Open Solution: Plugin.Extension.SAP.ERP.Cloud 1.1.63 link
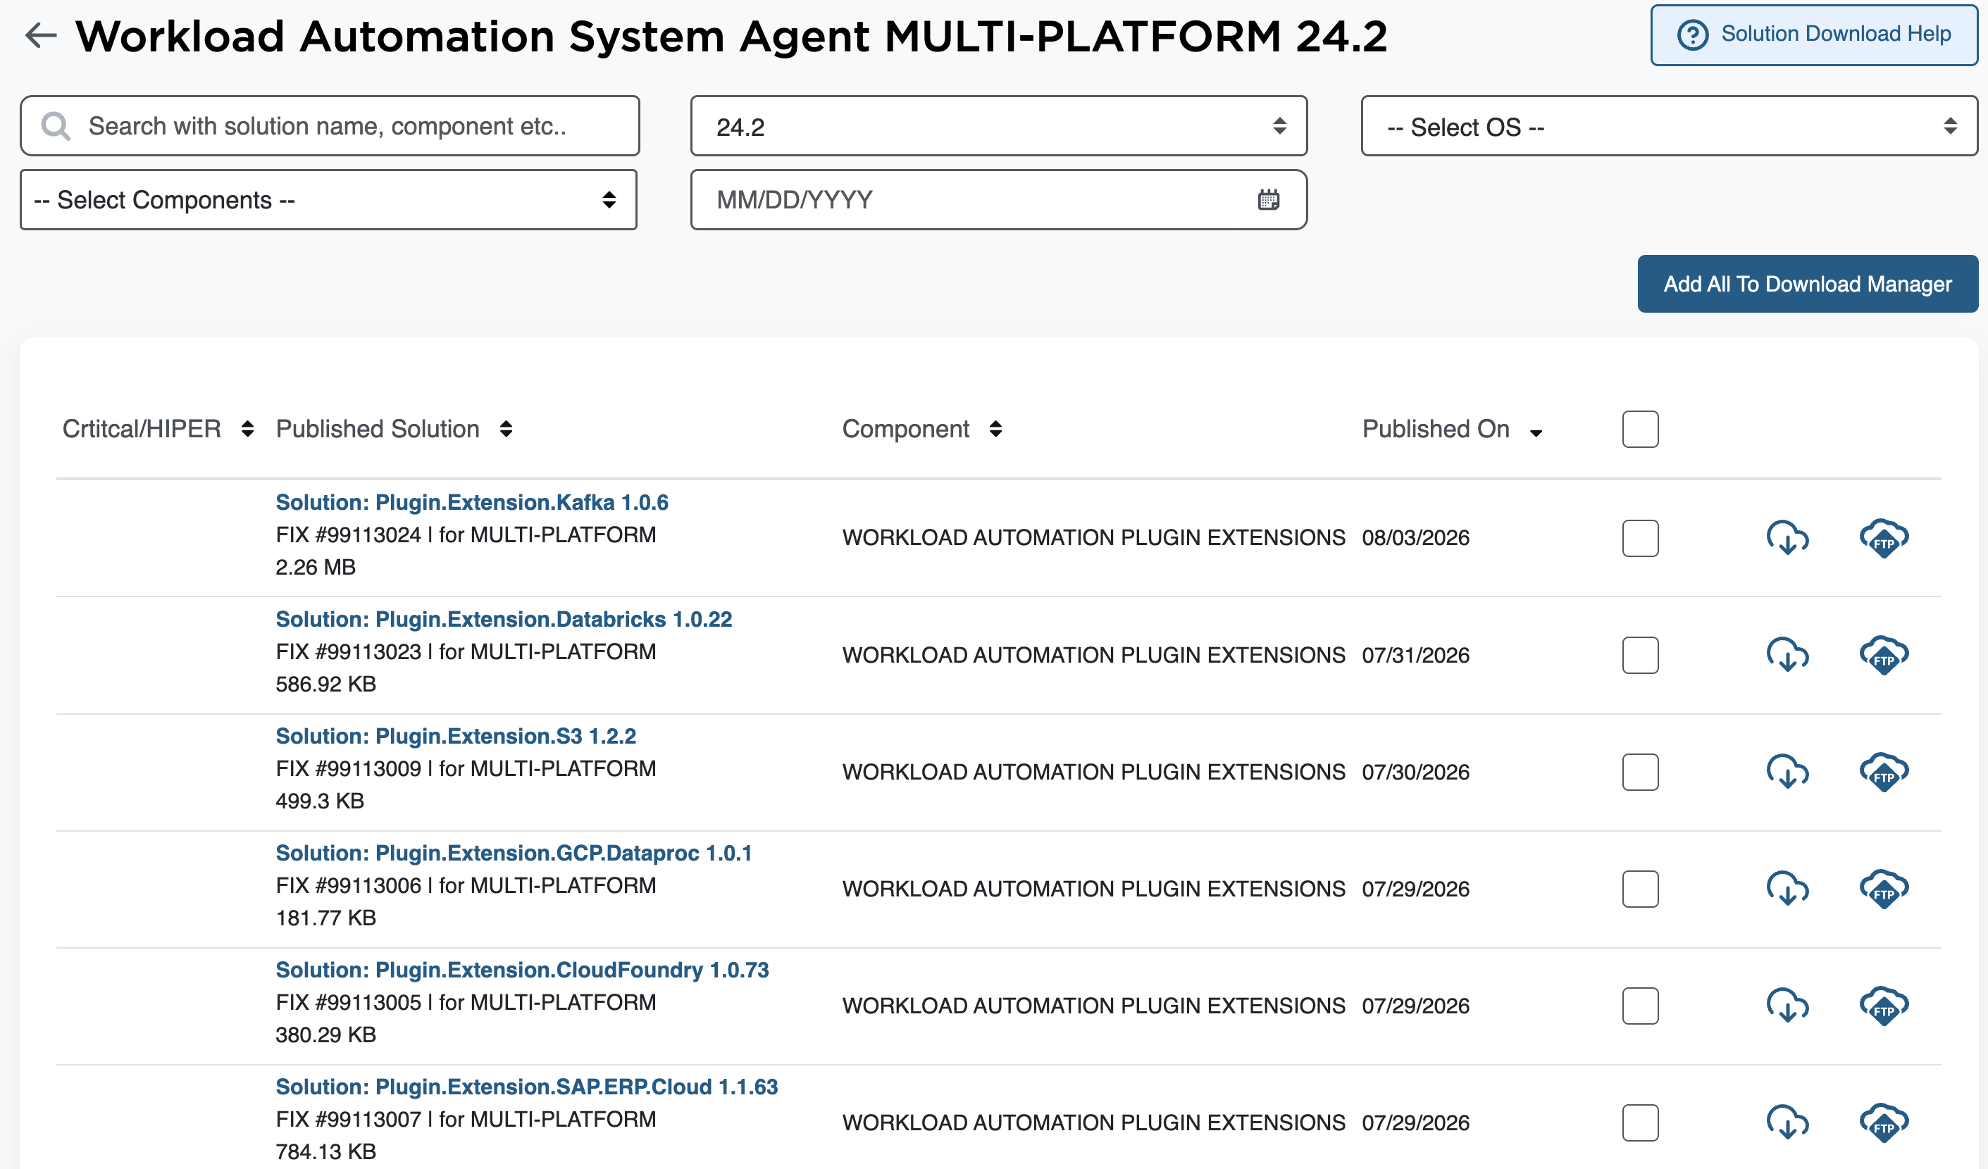The width and height of the screenshot is (1988, 1169). 526,1086
